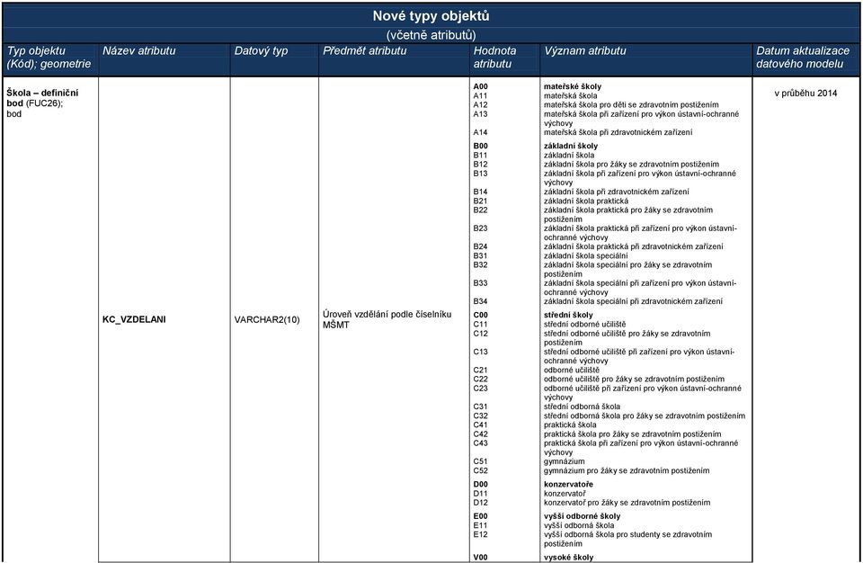Viewport: 863px width, 563px height.
Task: Select the 'Typ objektu (Kód); geometrie' column header
Action: tap(49, 58)
